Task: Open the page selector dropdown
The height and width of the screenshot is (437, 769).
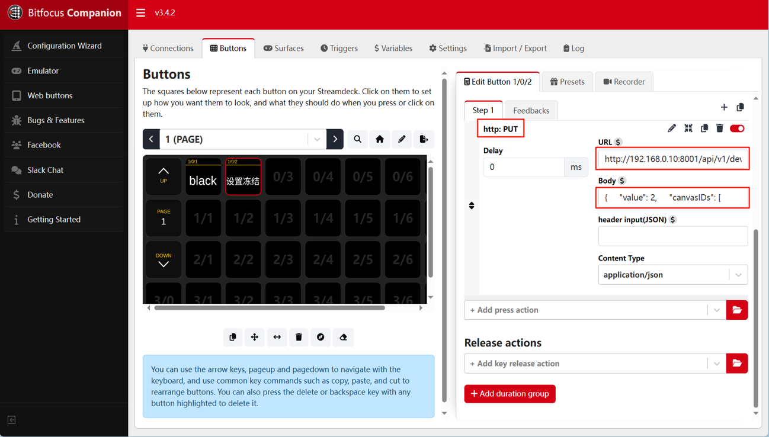Action: tap(317, 139)
